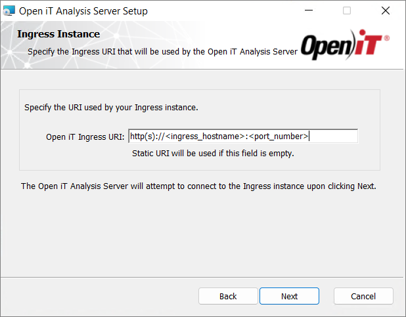
Task: Click the 'attempt to connect to the Ingress instance' notice
Action: 198,186
